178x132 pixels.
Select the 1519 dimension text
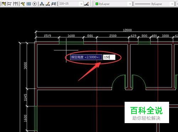(47, 36)
